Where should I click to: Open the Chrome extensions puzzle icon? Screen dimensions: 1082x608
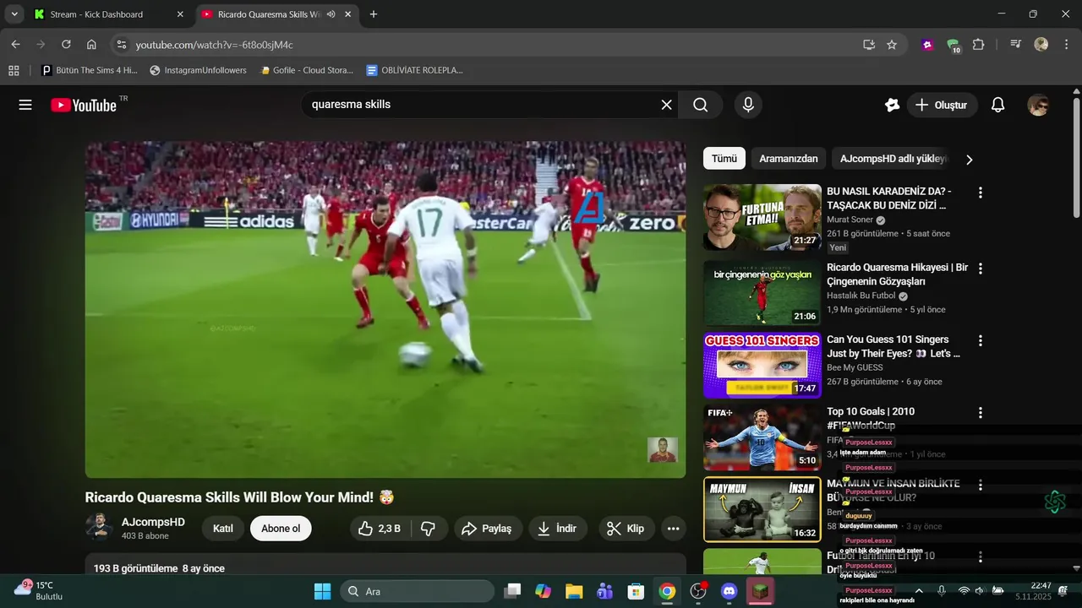pos(979,45)
